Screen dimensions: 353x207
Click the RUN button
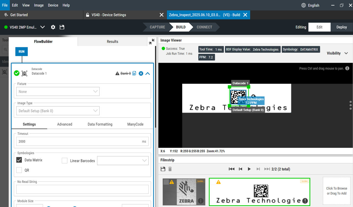pyautogui.click(x=22, y=52)
